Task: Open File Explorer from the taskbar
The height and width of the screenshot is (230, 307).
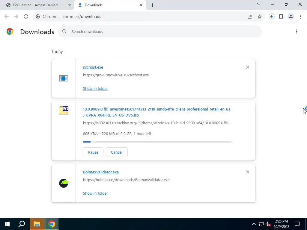Action: (37, 224)
